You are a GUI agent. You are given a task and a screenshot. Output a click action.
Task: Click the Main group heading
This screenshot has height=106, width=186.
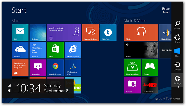(15, 21)
